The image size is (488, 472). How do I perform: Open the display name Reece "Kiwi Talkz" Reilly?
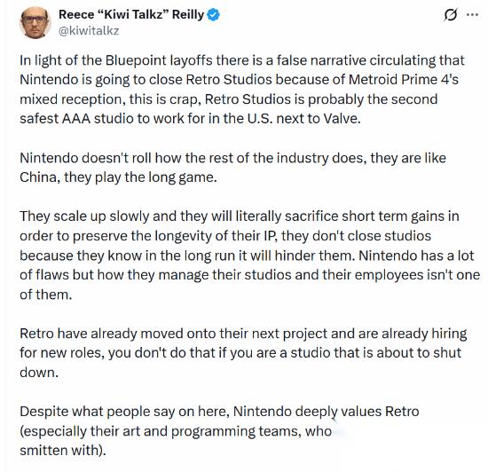tap(131, 14)
